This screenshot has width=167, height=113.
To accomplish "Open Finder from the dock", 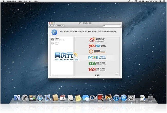I will [x=17, y=98].
